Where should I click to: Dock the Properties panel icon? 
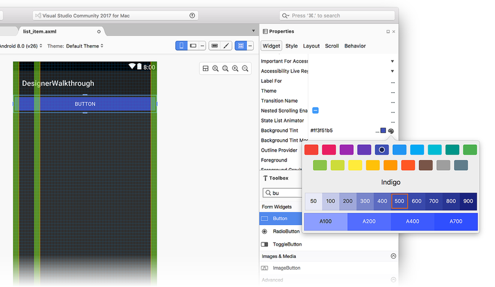click(388, 32)
